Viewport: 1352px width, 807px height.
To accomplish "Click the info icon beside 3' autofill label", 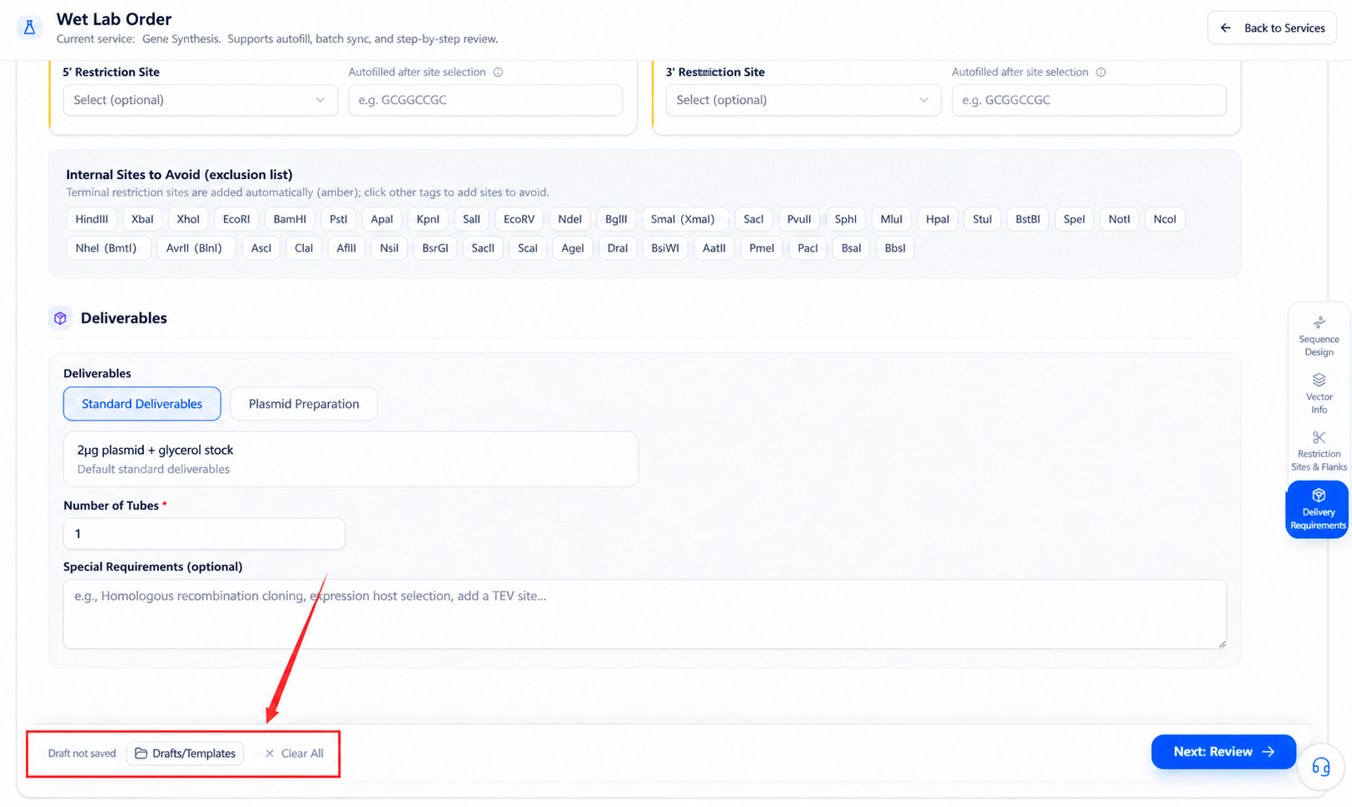I will tap(1101, 72).
